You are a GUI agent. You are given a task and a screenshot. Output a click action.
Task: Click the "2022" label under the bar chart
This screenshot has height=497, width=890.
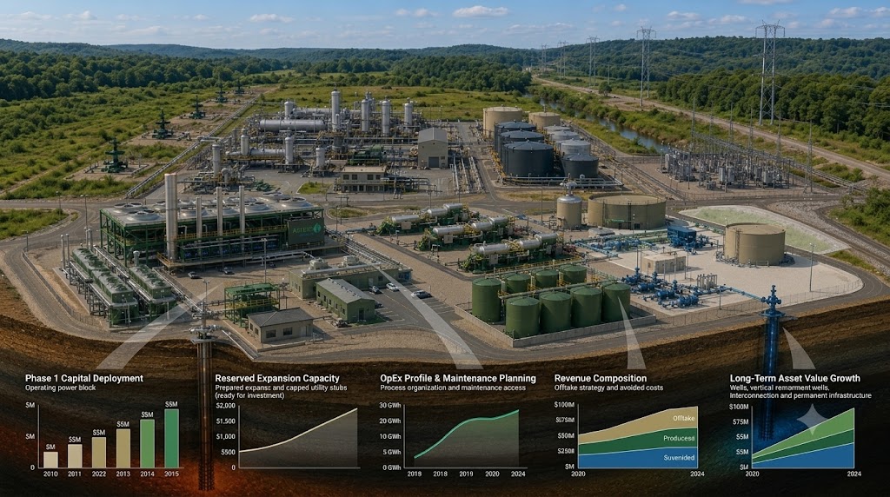pos(99,474)
